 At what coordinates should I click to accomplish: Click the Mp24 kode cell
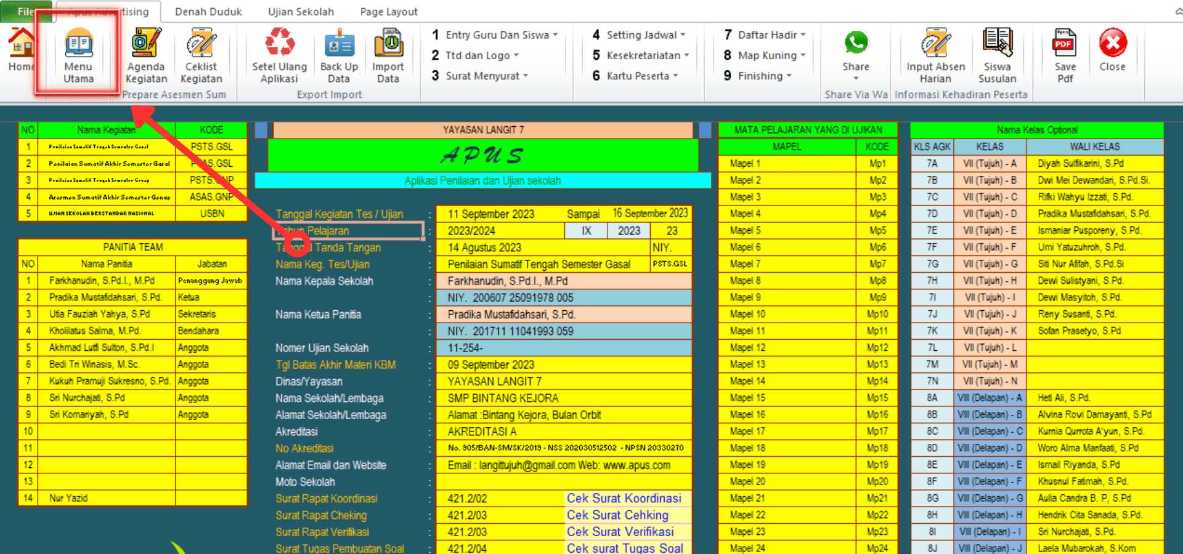click(x=877, y=548)
